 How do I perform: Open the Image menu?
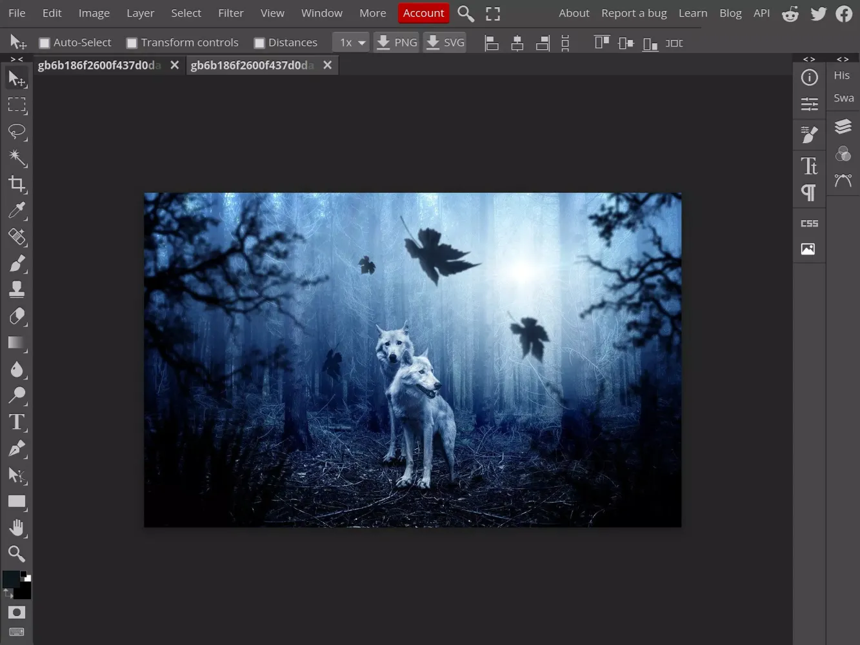coord(94,13)
